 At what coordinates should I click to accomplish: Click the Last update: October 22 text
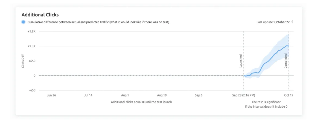tap(273, 22)
